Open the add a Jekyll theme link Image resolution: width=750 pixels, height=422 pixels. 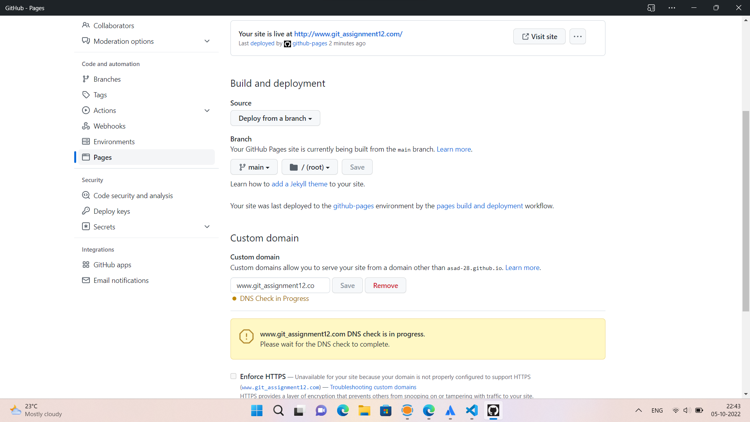coord(299,184)
